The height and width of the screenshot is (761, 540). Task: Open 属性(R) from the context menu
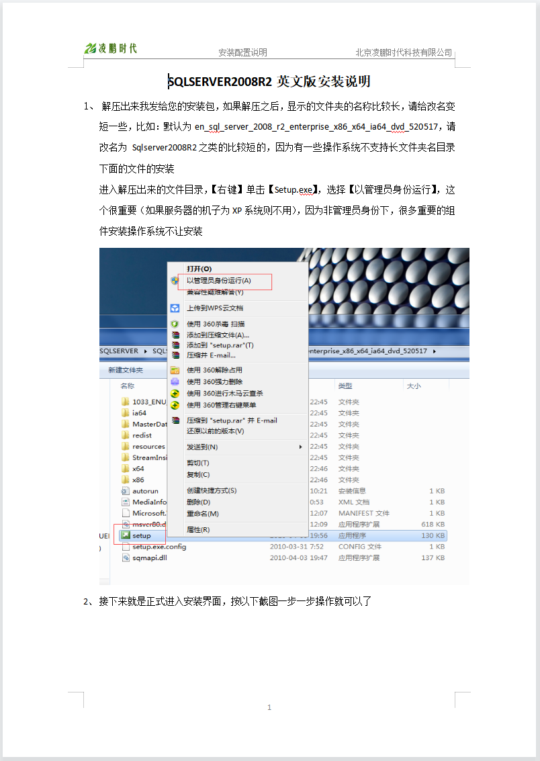(198, 529)
